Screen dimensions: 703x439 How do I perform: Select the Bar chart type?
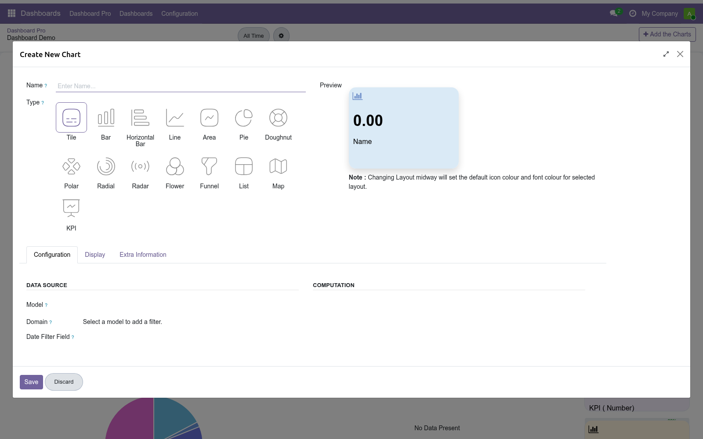pos(106,118)
